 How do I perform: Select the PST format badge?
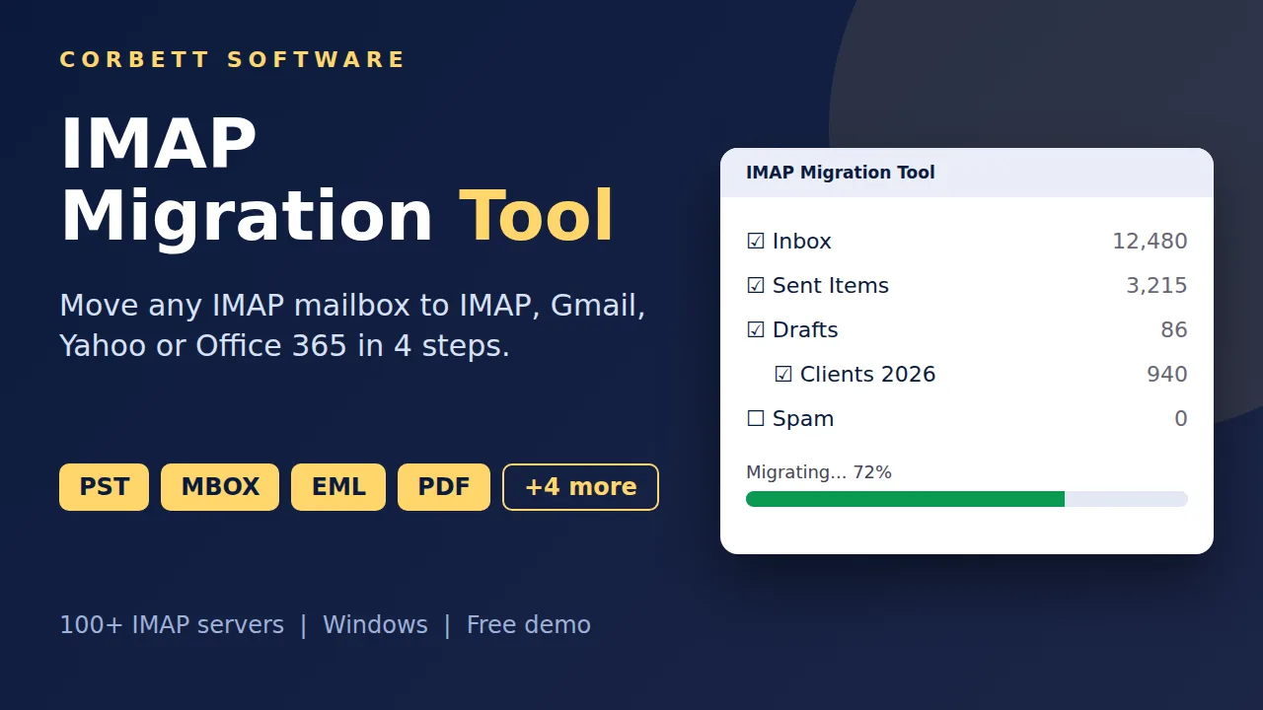104,487
